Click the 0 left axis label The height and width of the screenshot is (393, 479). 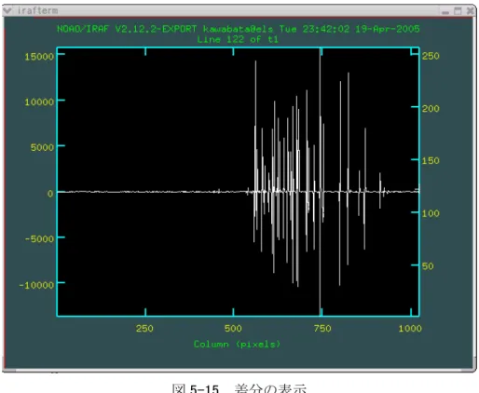click(x=50, y=194)
